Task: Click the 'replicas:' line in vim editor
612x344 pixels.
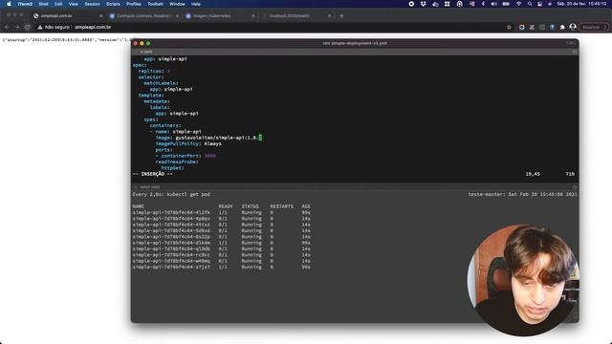Action: [154, 71]
